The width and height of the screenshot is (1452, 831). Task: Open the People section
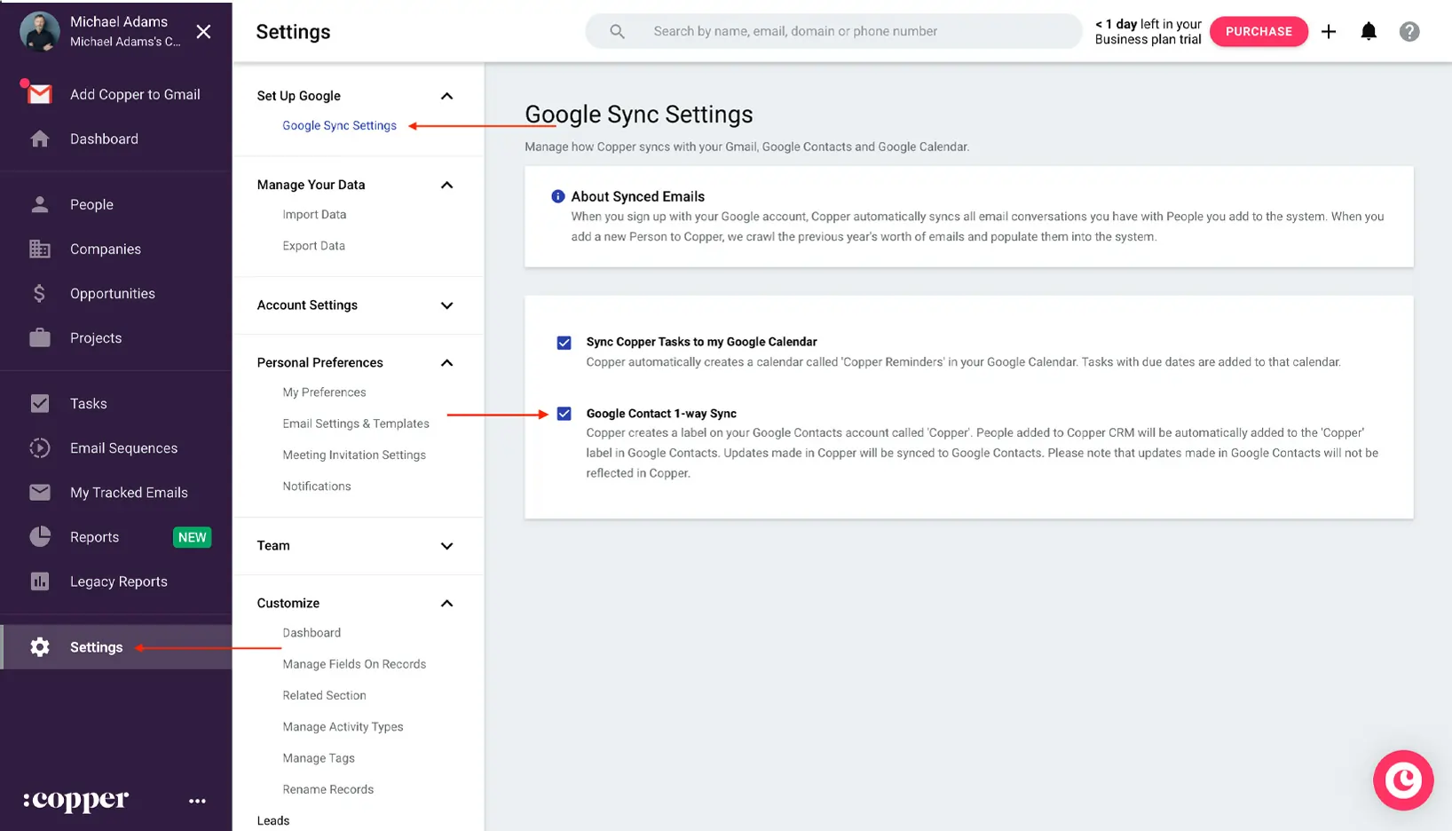[91, 204]
